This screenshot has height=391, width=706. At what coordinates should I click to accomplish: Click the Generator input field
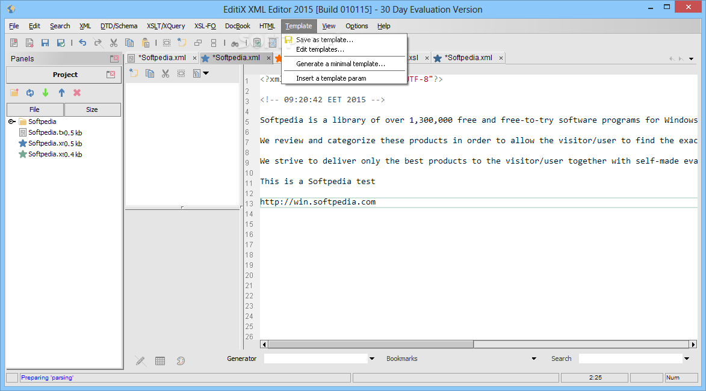pyautogui.click(x=315, y=359)
